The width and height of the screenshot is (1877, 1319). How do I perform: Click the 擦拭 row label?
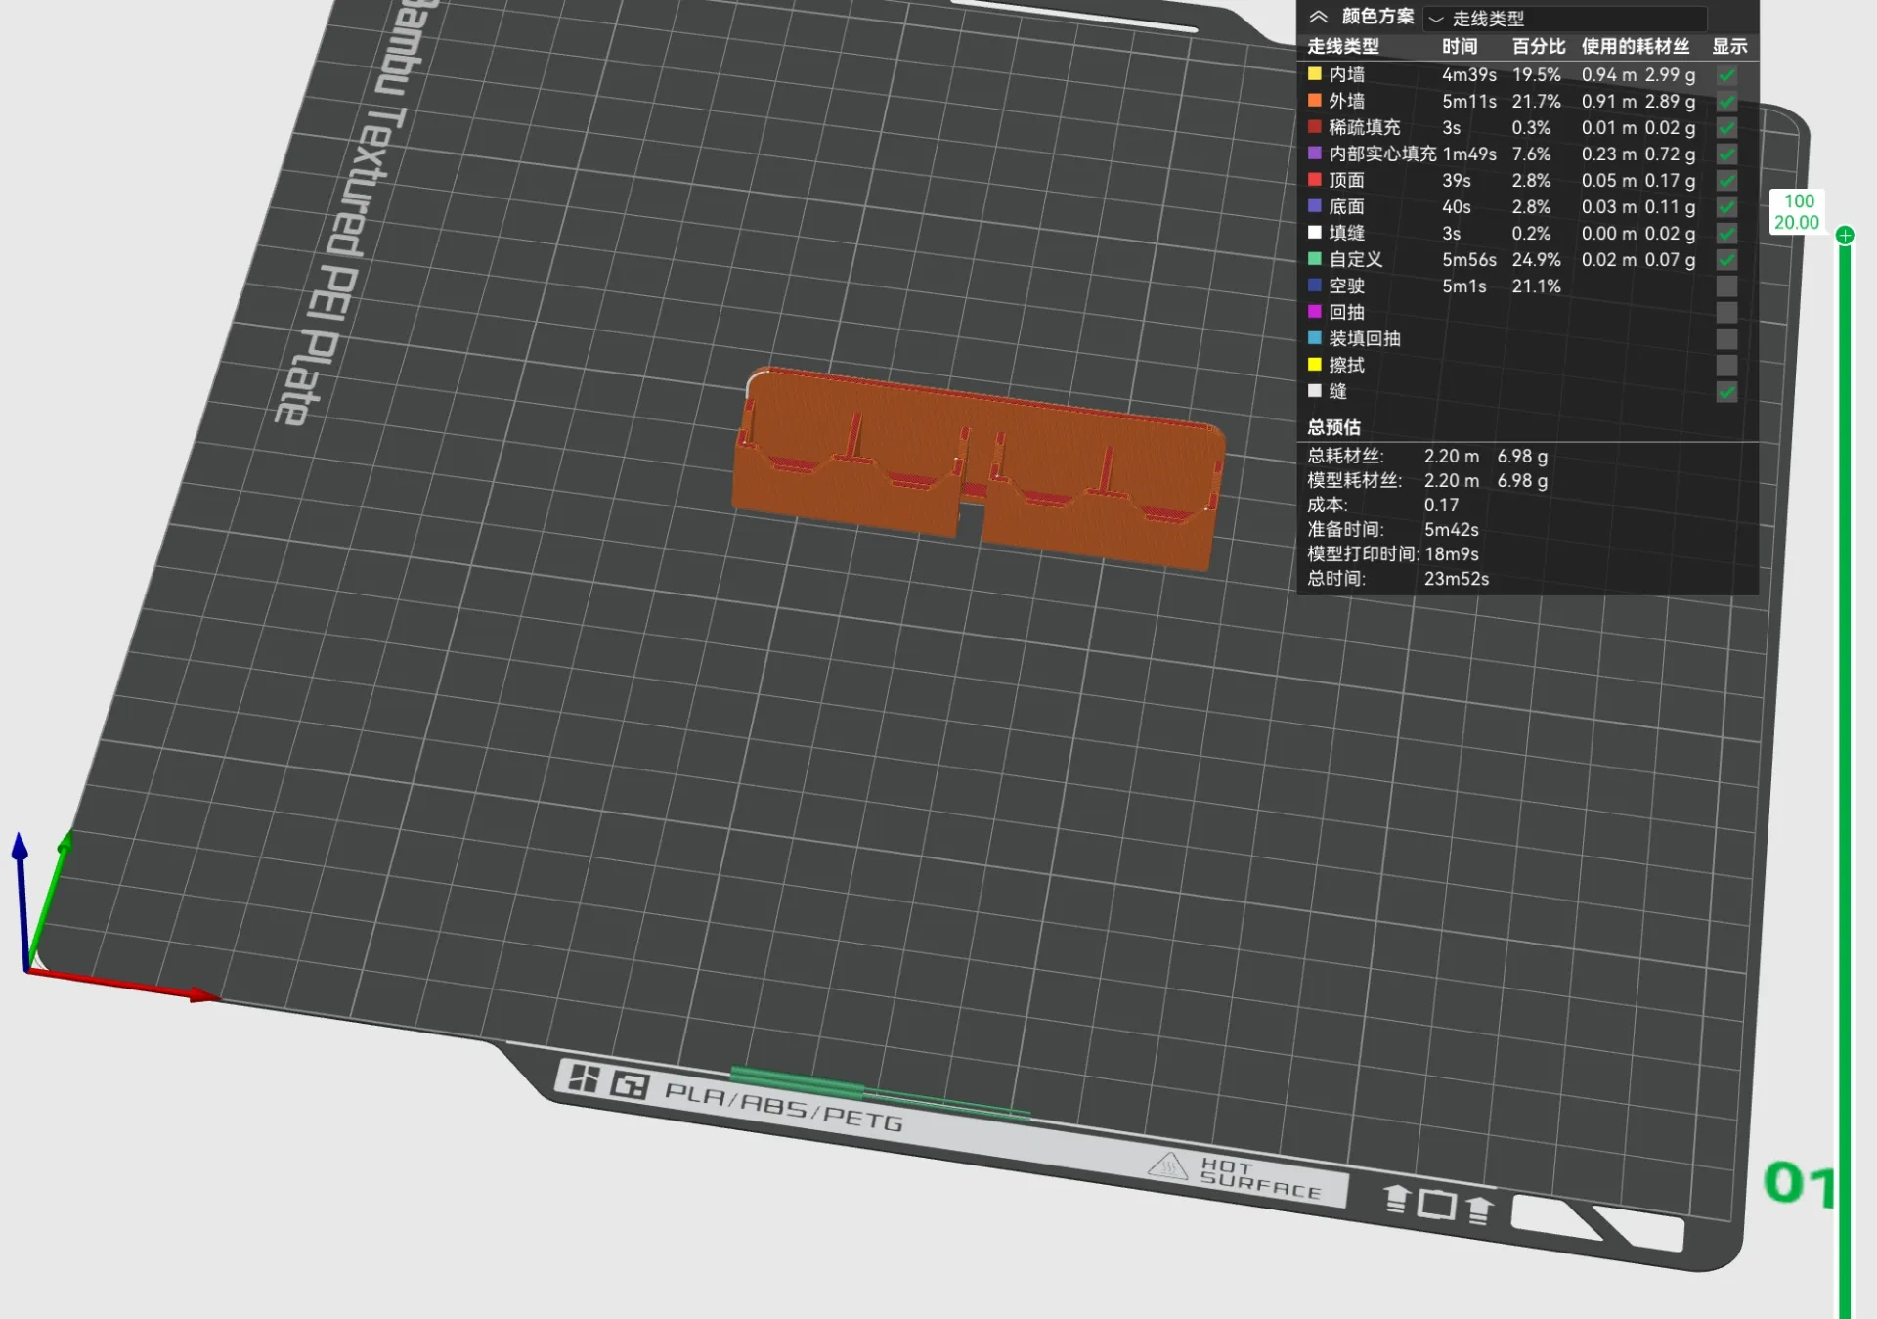point(1346,365)
